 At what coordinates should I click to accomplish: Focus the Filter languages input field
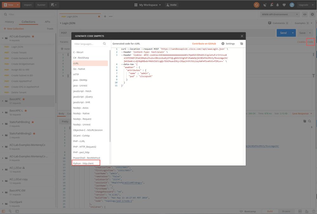pos(88,44)
